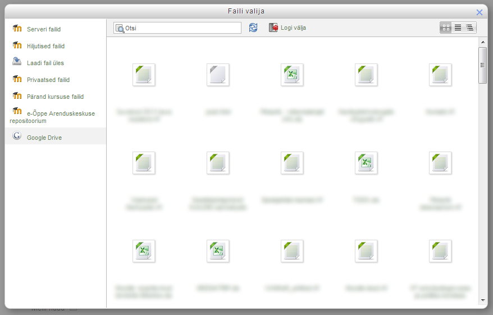Open e-Õppe Arenduskeskuse repositoorium

point(52,117)
